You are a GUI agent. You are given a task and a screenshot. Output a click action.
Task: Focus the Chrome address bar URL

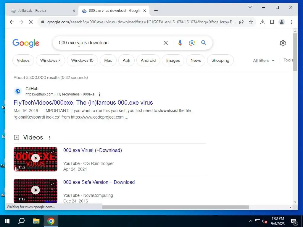(141, 22)
